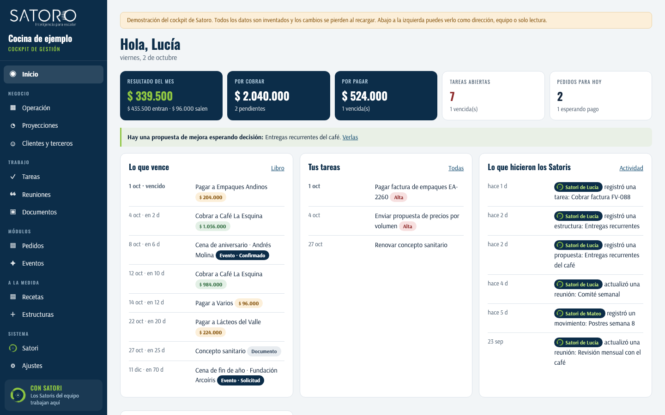Screen dimensions: 665x415
Task: Select task Enviar propuesta de precios por volumen
Action: (386, 221)
